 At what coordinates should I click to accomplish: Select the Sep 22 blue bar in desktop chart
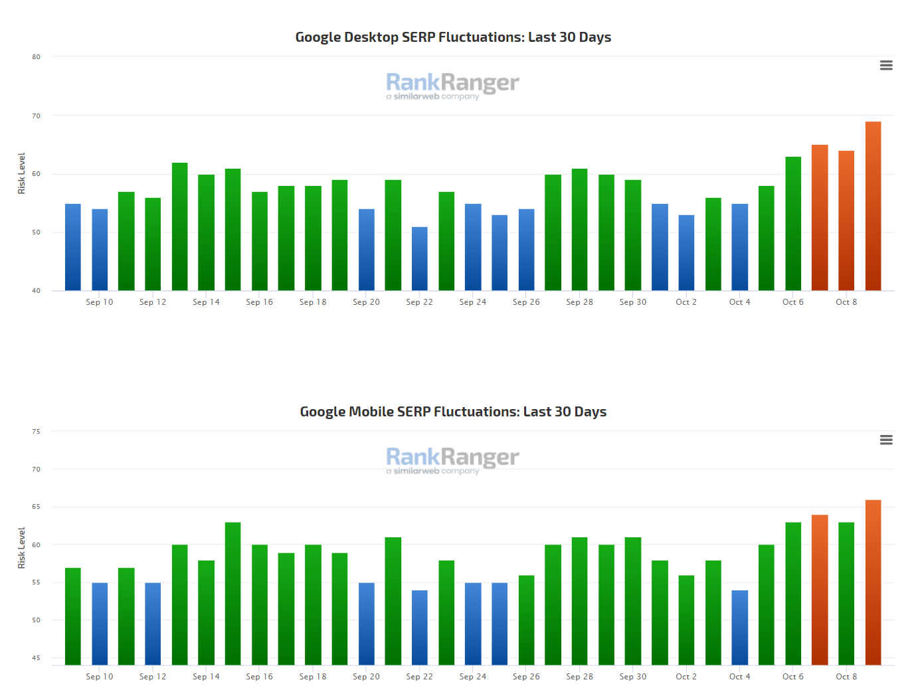[x=419, y=259]
